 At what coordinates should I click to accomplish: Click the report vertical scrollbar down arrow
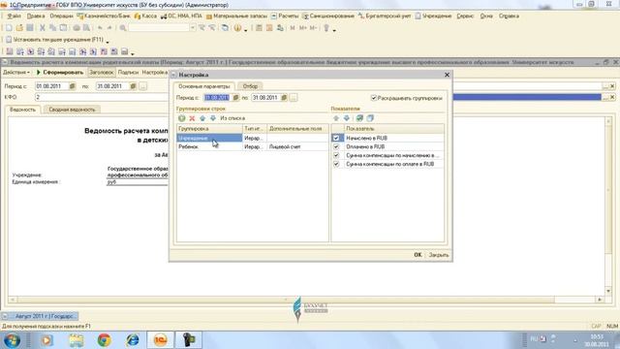point(608,291)
